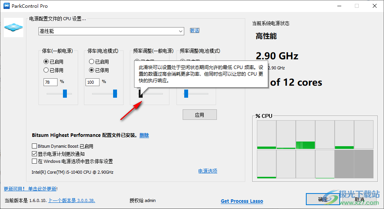Click the 频率调整(一般电源) slider thumb
Image resolution: width=384 pixels, height=209 pixels.
click(x=141, y=93)
